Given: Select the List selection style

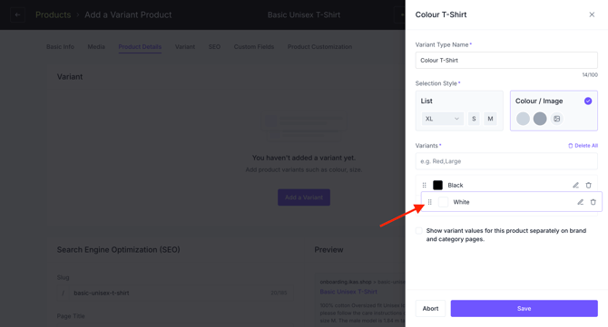Looking at the screenshot, I should click(459, 111).
